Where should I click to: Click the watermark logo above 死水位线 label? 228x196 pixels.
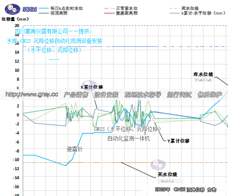[158, 164]
